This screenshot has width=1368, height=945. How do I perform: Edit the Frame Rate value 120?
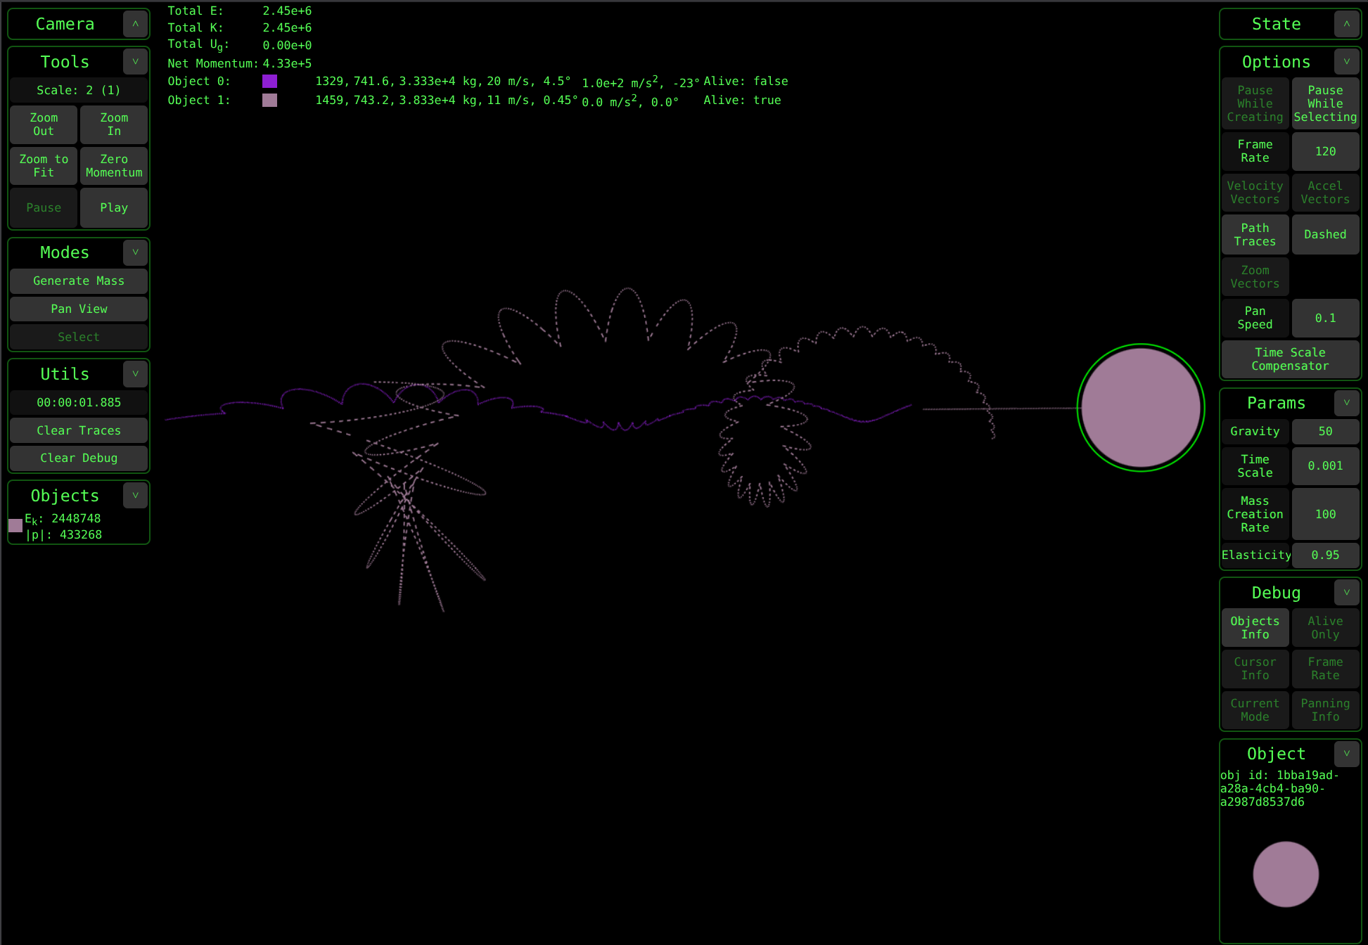(1326, 151)
